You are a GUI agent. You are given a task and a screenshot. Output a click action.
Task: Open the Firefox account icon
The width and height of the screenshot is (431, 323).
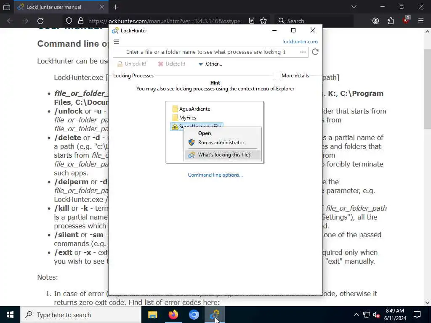(x=375, y=21)
